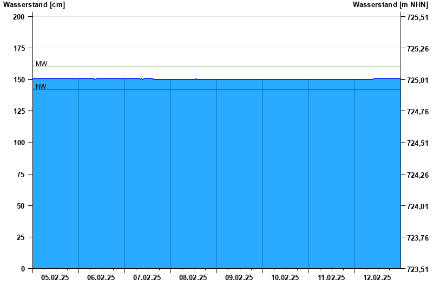433x298 pixels.
Task: Click the '725,01' right axis value
Action: 418,80
